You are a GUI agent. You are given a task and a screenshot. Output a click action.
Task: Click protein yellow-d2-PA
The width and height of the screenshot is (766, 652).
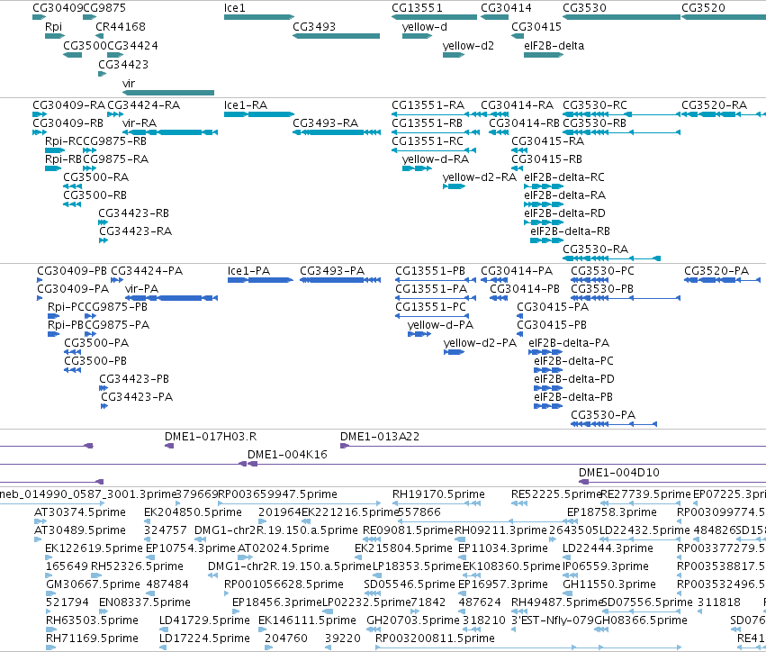click(454, 352)
